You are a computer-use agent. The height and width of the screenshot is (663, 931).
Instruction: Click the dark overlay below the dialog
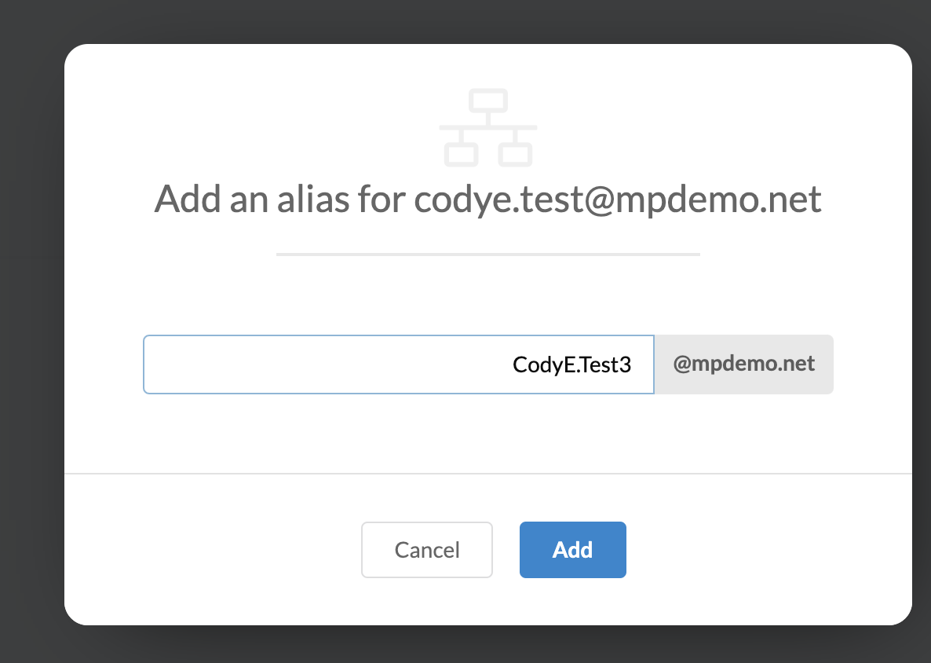point(465,645)
